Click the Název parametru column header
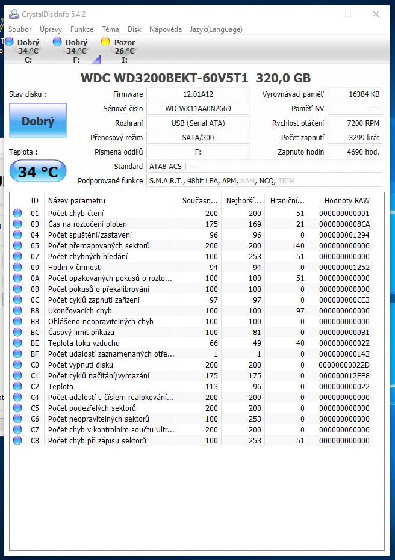 [111, 201]
